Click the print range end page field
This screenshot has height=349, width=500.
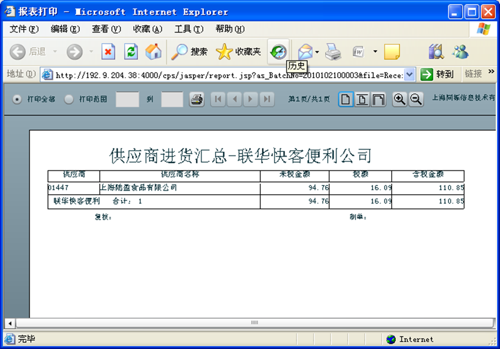click(172, 99)
